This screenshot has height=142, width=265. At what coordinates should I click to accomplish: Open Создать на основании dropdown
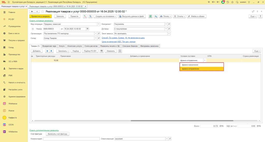(x=105, y=16)
